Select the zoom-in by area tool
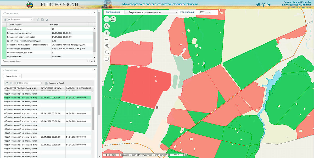The width and height of the screenshot is (314, 158). tap(106, 46)
